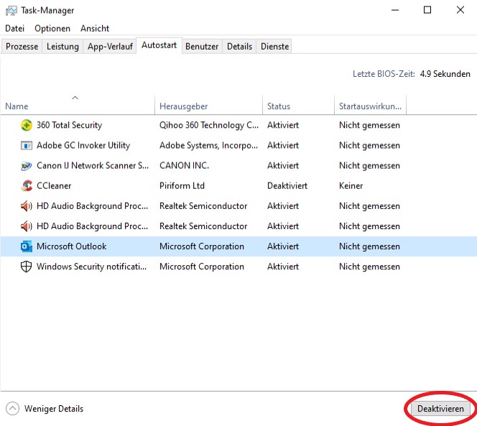Viewport: 477px width, 426px height.
Task: Click the Deaktivieren button
Action: (x=440, y=408)
